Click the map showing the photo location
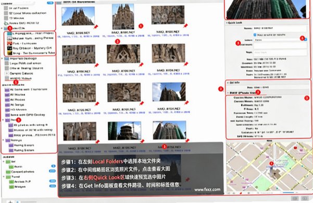This screenshot has height=203, width=313. (269, 166)
